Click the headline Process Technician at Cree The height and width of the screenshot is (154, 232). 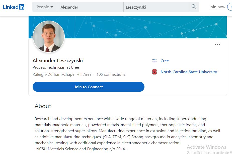click(56, 67)
